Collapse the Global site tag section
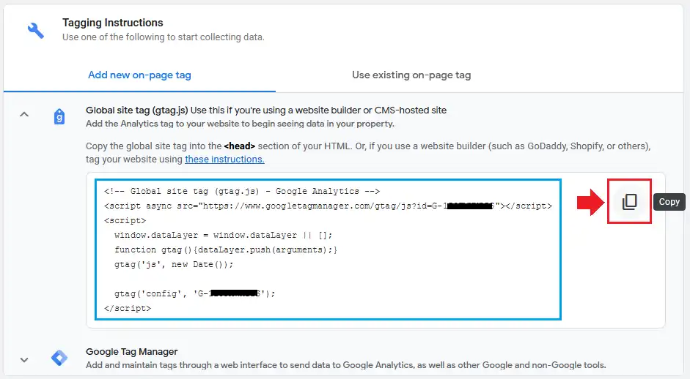The width and height of the screenshot is (690, 379). click(24, 115)
